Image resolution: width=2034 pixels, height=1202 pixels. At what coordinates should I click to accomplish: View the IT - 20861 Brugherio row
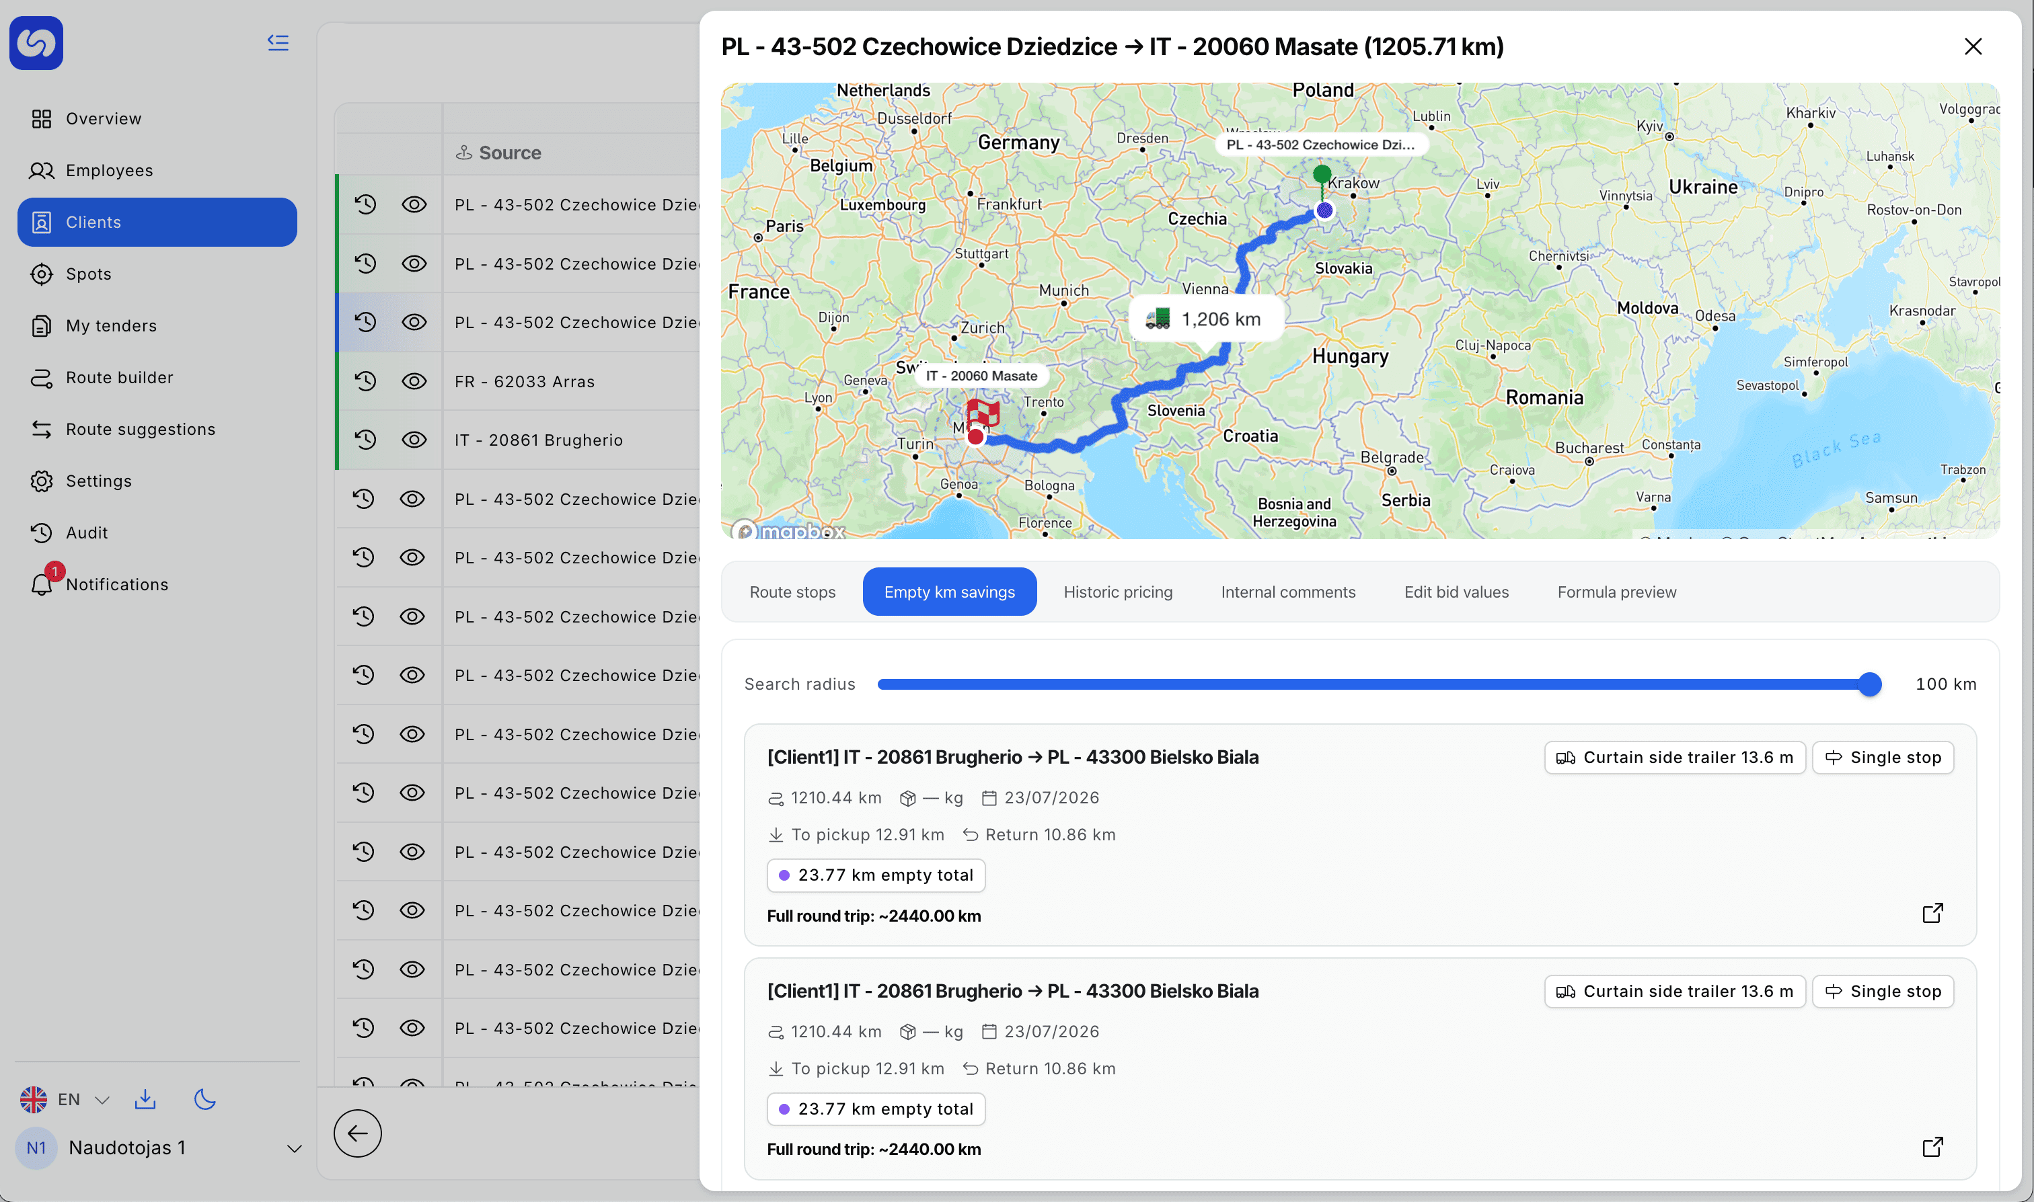click(414, 440)
